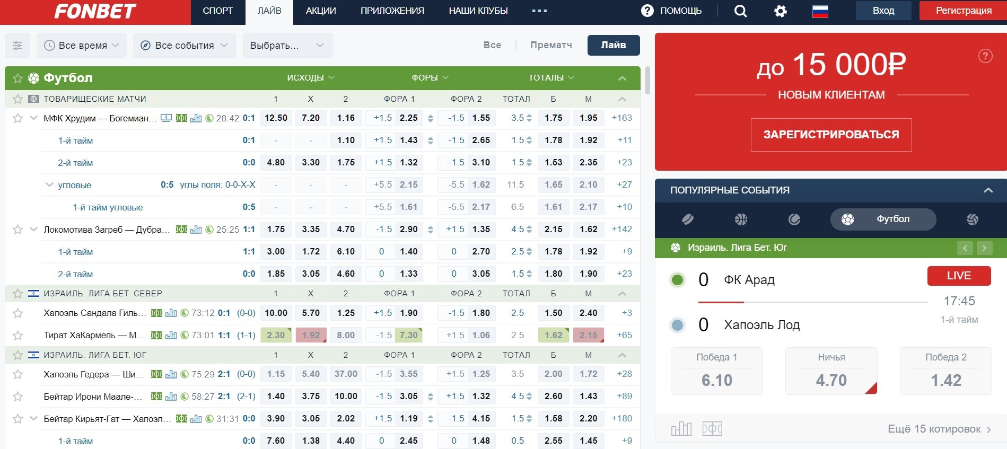Show the next popular event with the right arrow
The width and height of the screenshot is (1007, 449).
click(x=984, y=248)
